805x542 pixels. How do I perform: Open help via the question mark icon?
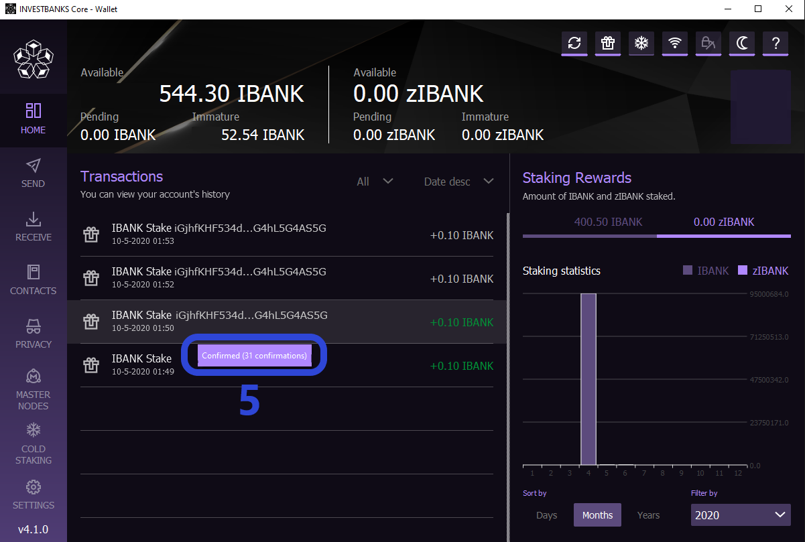coord(776,44)
